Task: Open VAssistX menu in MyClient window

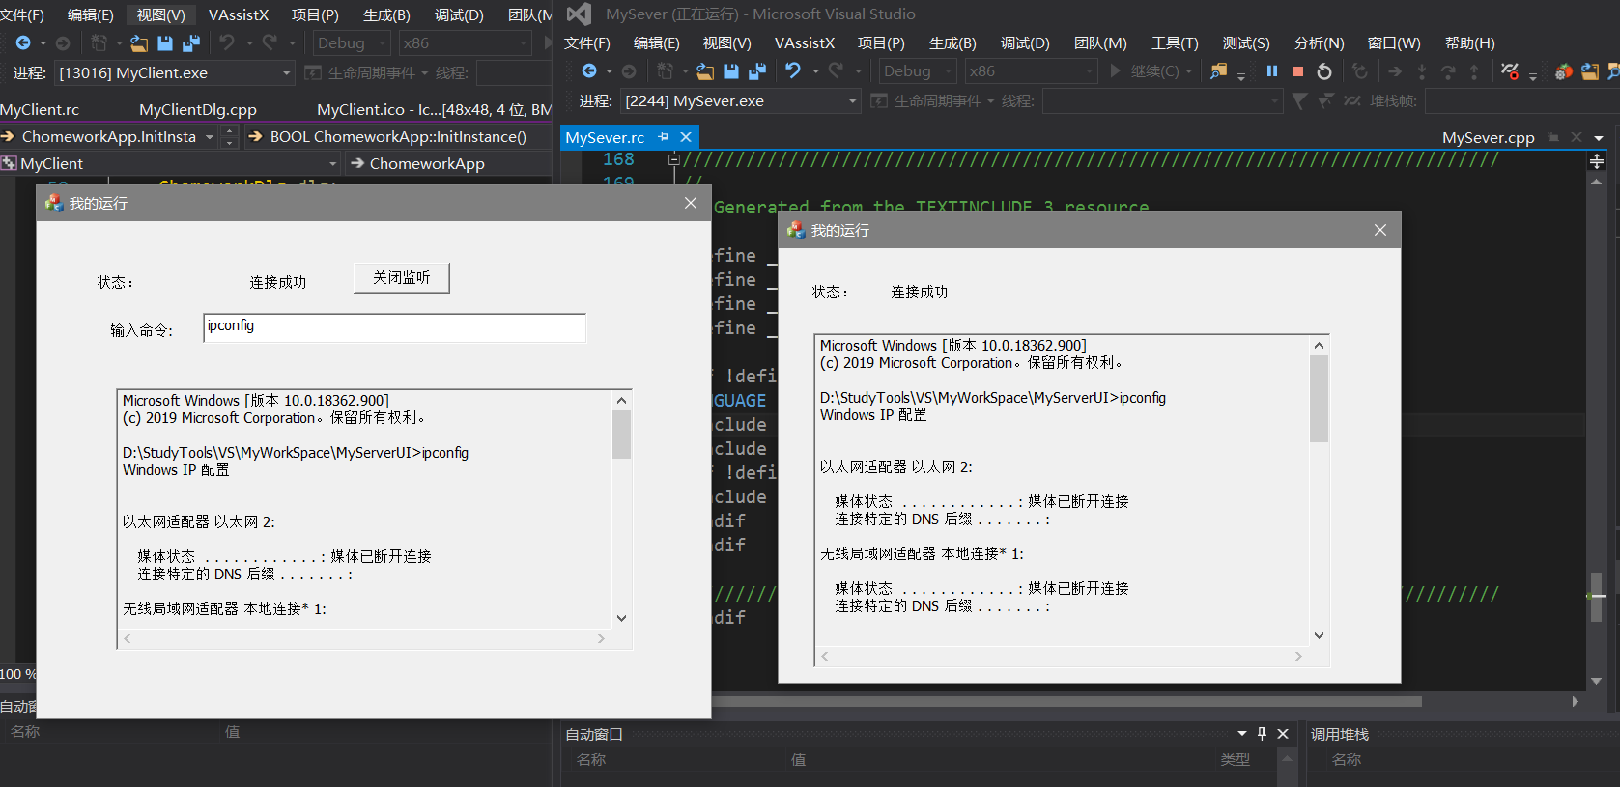Action: pyautogui.click(x=239, y=15)
